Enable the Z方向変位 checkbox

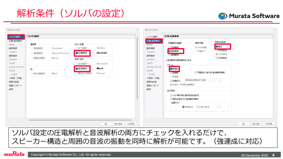click(x=216, y=58)
